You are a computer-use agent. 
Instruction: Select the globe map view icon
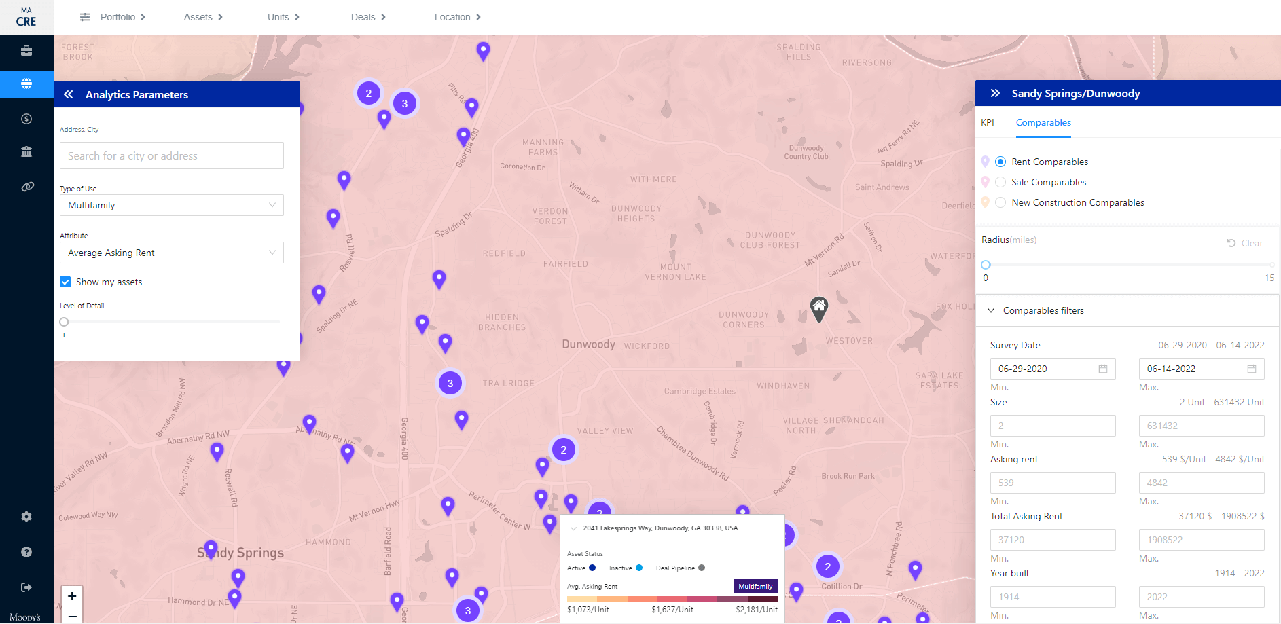pyautogui.click(x=26, y=84)
